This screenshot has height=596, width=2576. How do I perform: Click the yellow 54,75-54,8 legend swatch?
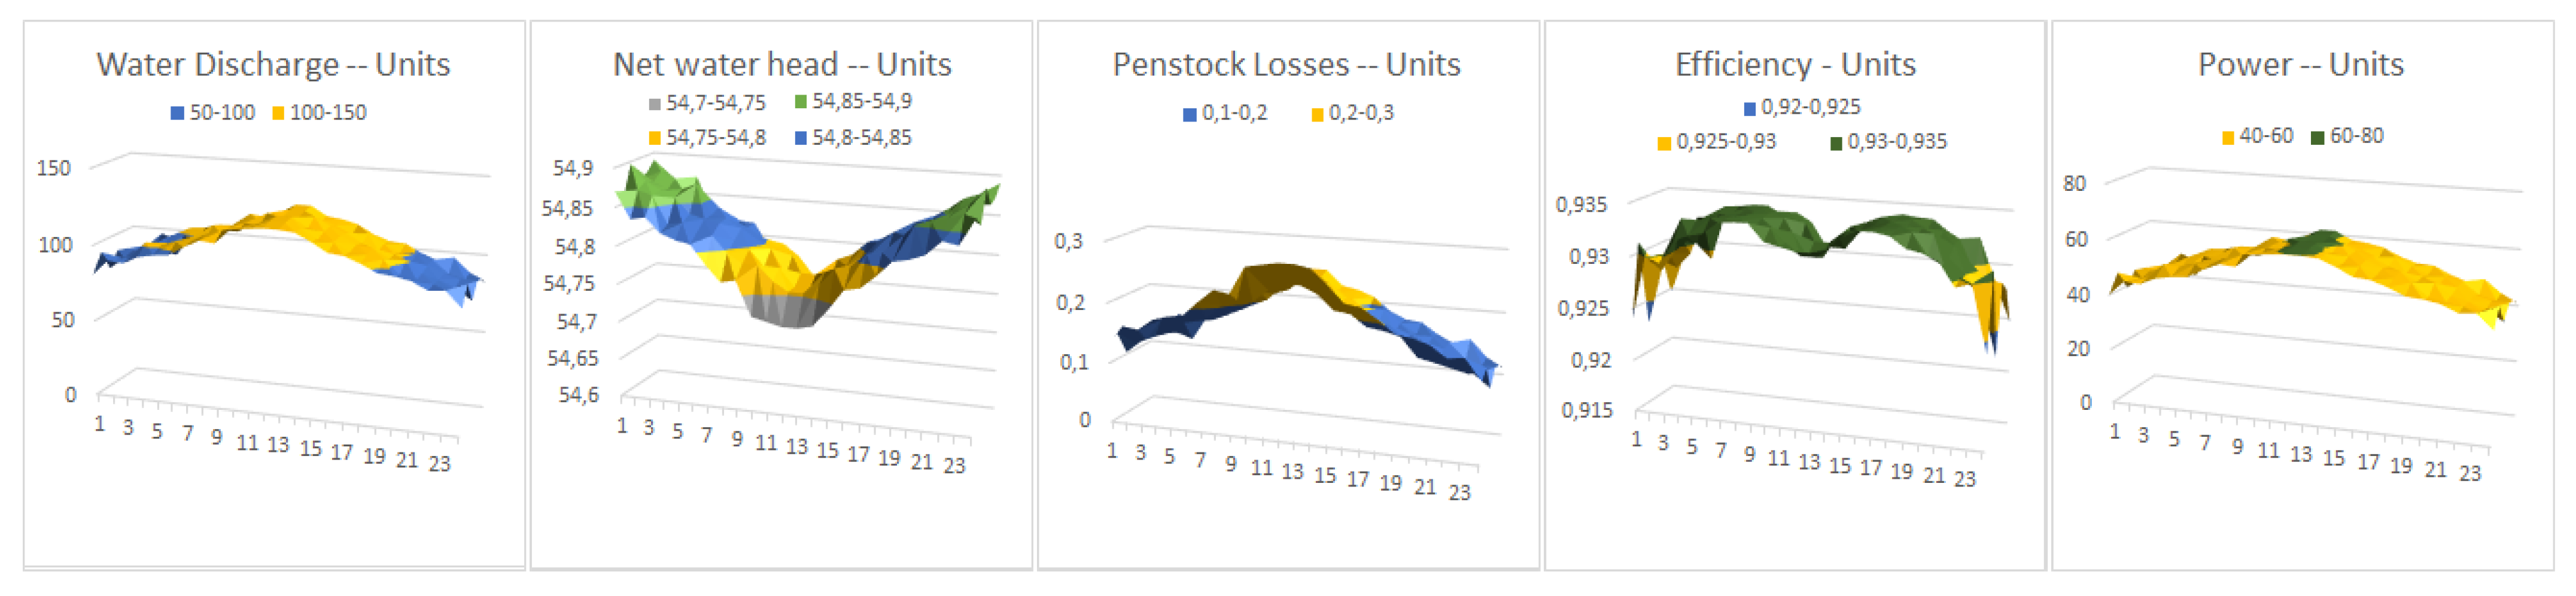(x=654, y=138)
